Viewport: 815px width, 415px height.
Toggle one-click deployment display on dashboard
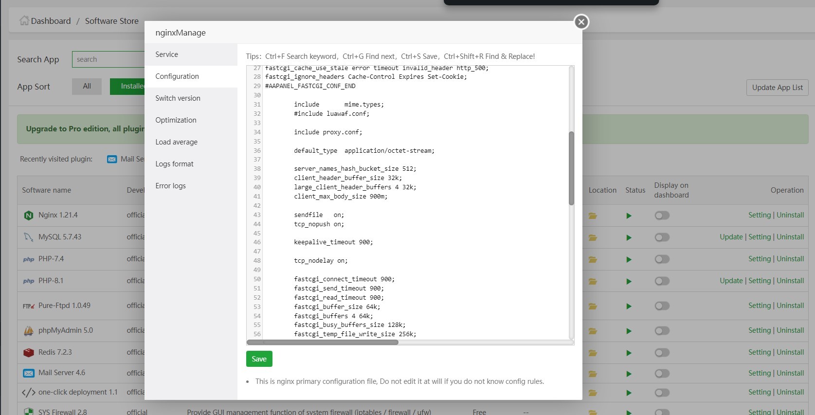point(662,392)
